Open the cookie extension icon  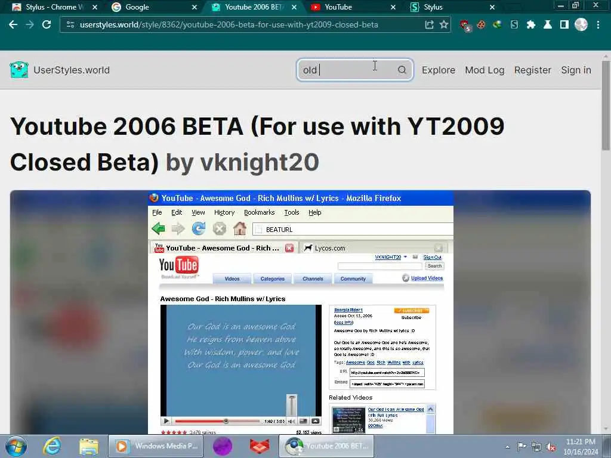click(x=482, y=24)
